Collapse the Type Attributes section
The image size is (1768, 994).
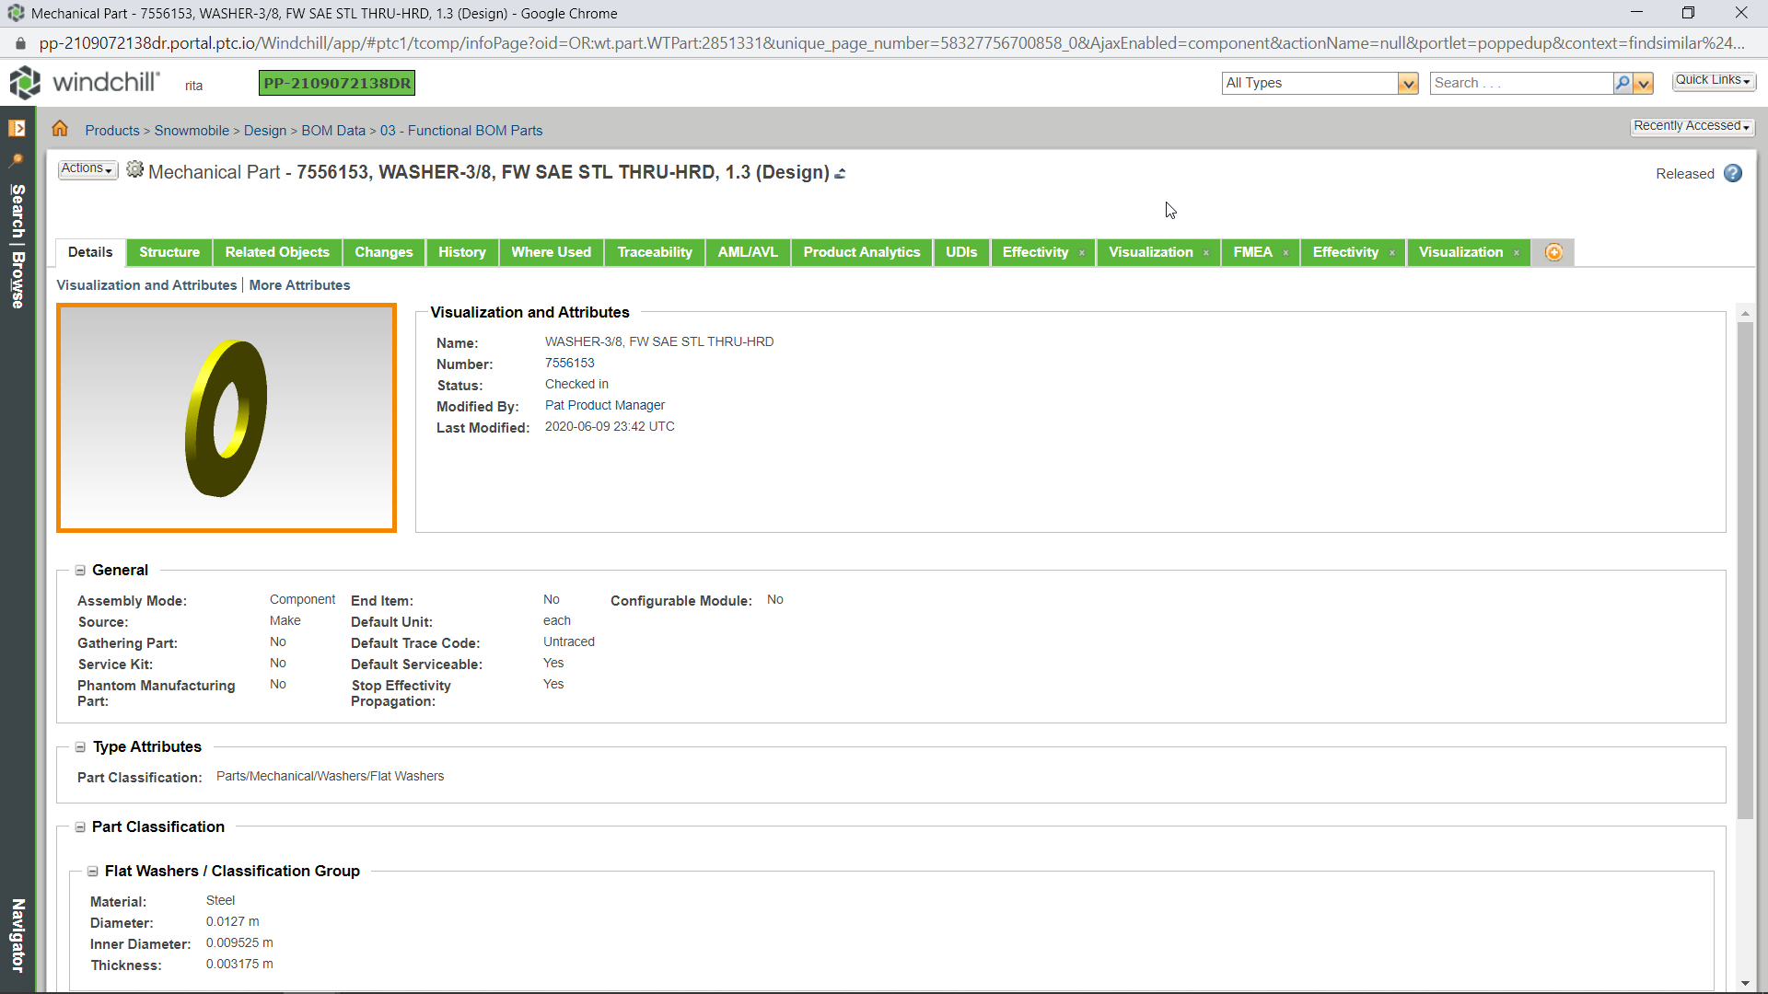click(x=81, y=747)
